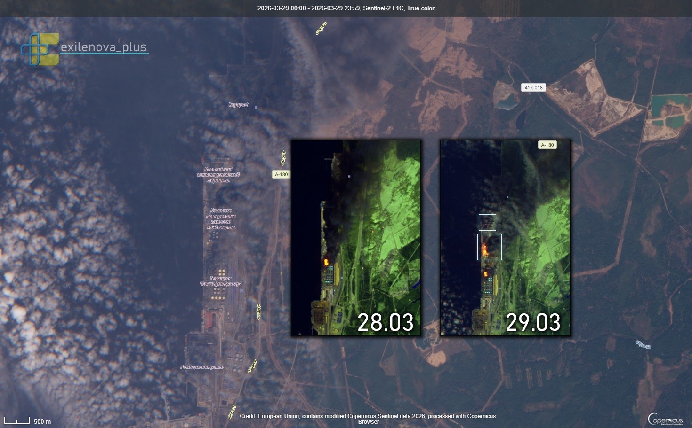Click the date range and Sentinel-2 L1C title text
This screenshot has width=692, height=428.
point(346,8)
